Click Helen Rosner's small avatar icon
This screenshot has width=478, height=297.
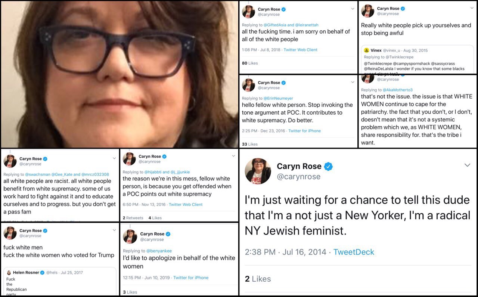(9, 273)
